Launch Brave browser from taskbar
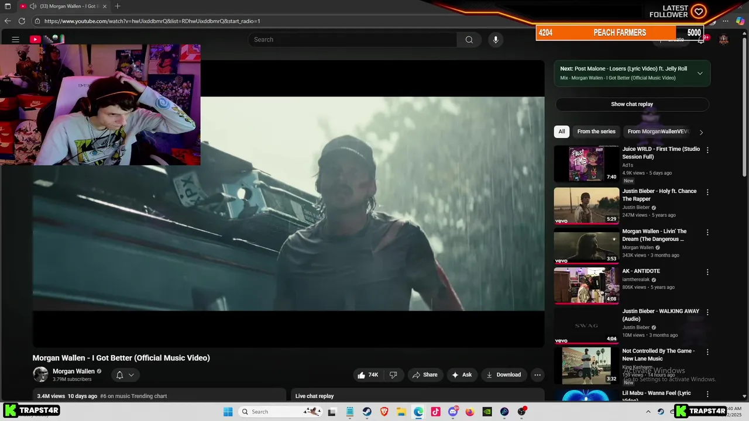This screenshot has width=749, height=421. coord(384,412)
